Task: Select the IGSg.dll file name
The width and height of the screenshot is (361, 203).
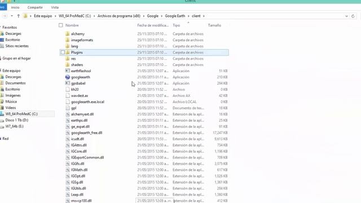Action: [x=77, y=182]
